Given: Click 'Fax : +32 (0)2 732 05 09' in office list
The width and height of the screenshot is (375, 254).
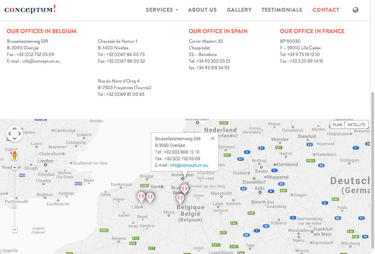Looking at the screenshot, I should (30, 54).
